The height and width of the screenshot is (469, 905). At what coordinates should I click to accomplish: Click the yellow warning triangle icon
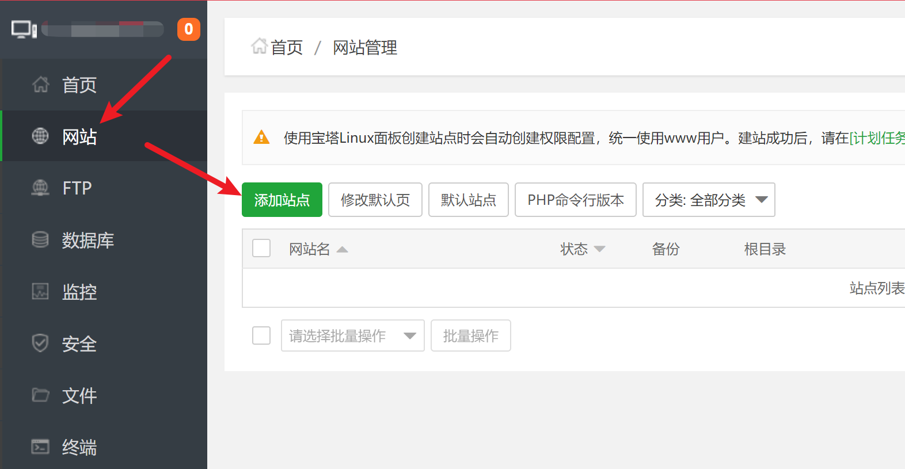(x=261, y=138)
